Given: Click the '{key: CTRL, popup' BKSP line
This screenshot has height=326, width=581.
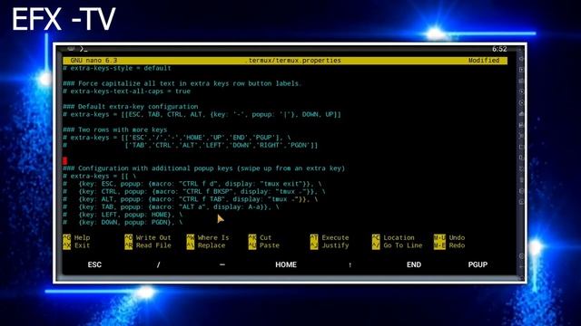Looking at the screenshot, I should point(194,192).
